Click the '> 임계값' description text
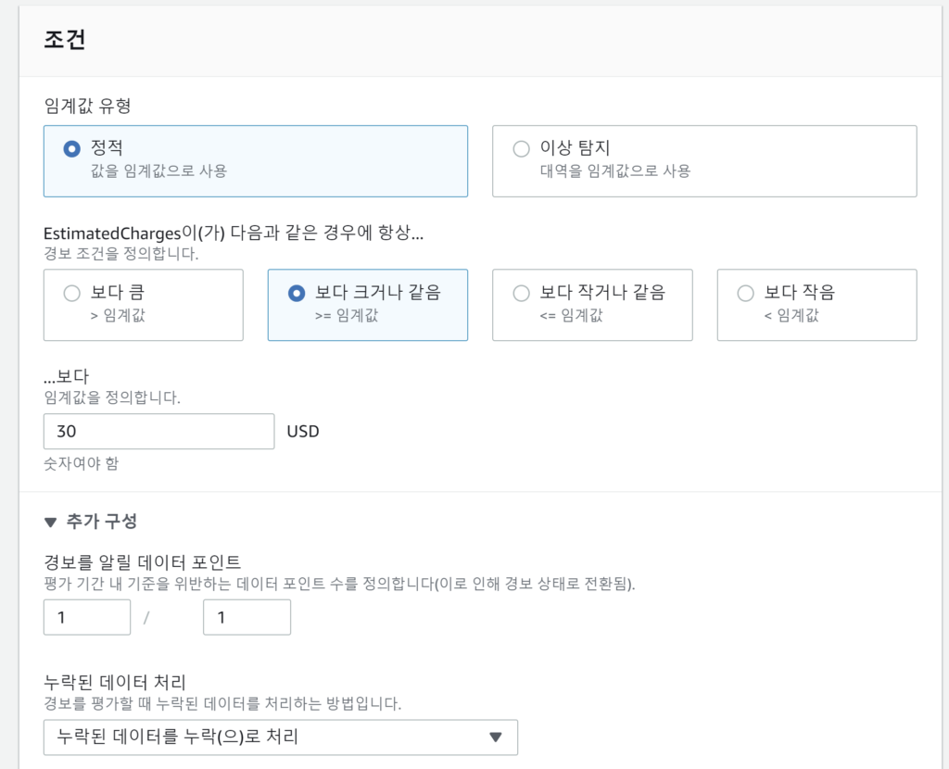 (x=118, y=315)
